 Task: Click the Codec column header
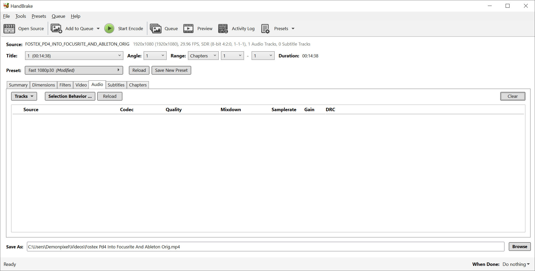click(x=127, y=110)
